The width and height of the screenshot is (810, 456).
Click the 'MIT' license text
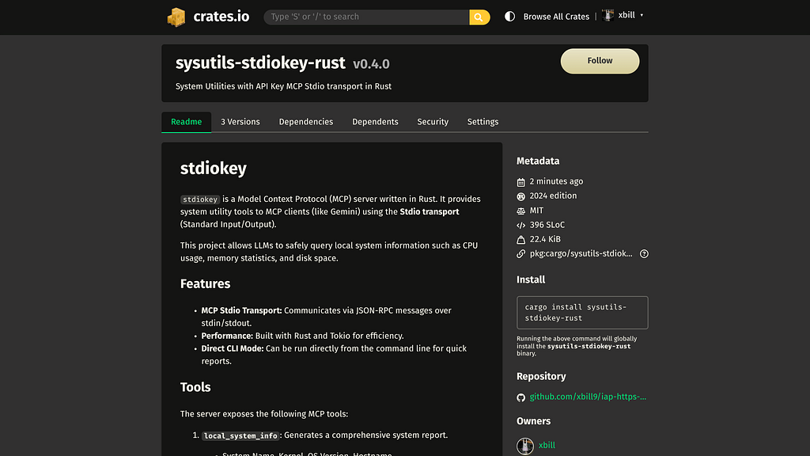(x=536, y=211)
